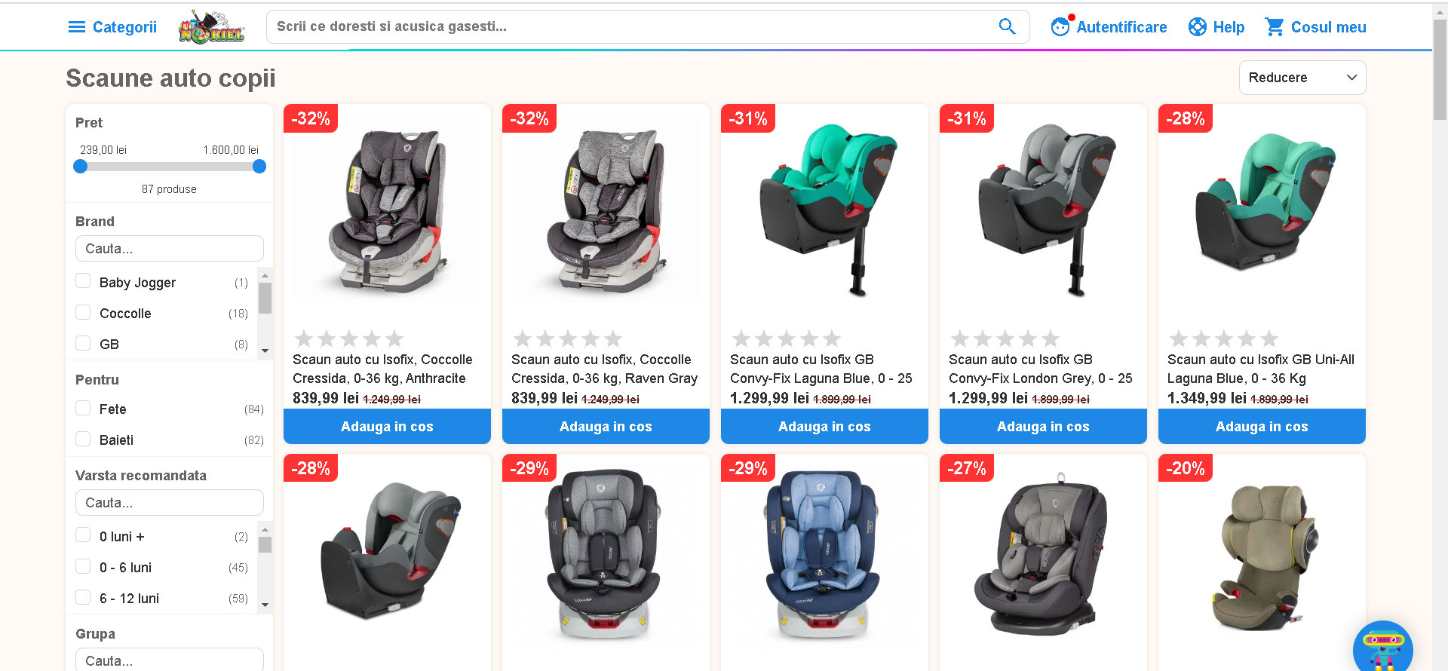
Task: Click the Brand list down arrow
Action: pyautogui.click(x=265, y=351)
